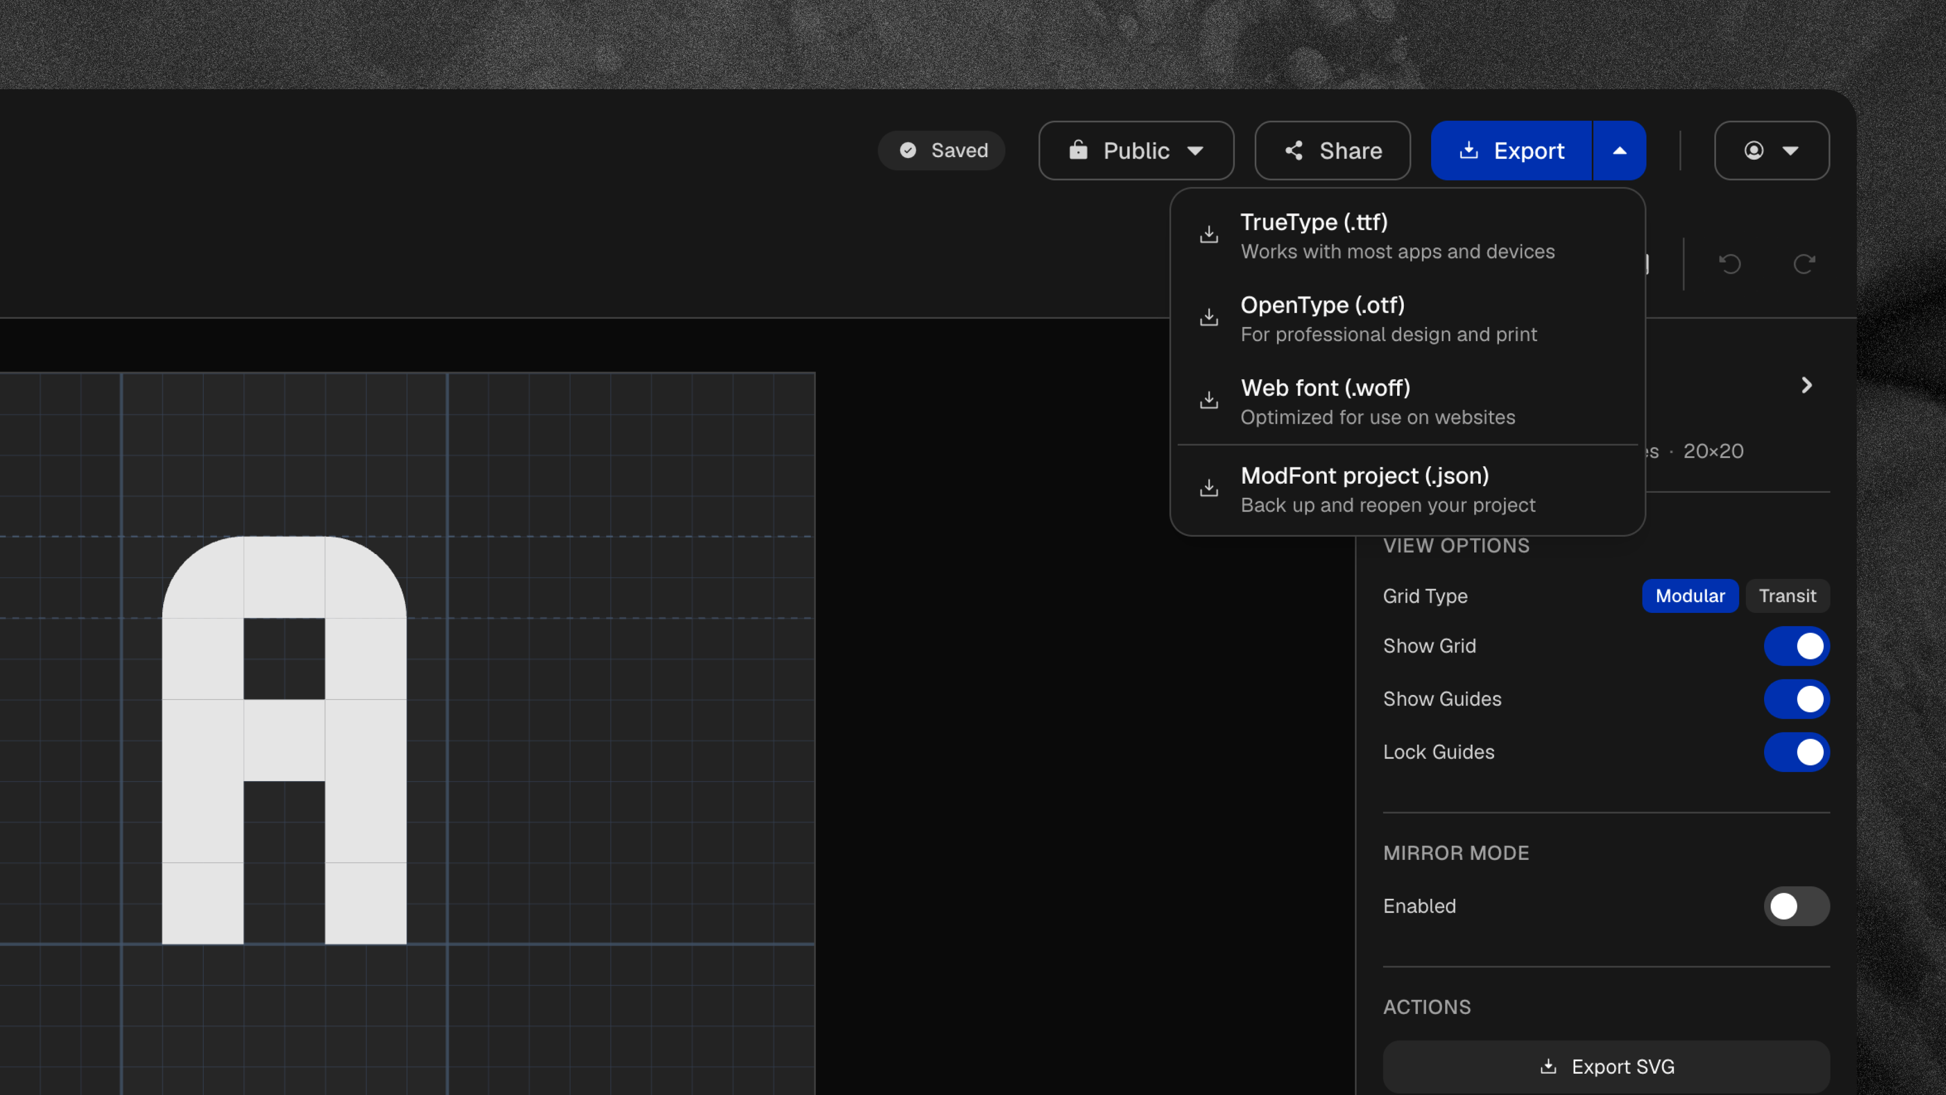Toggle the Show Guides switch

[x=1797, y=699]
